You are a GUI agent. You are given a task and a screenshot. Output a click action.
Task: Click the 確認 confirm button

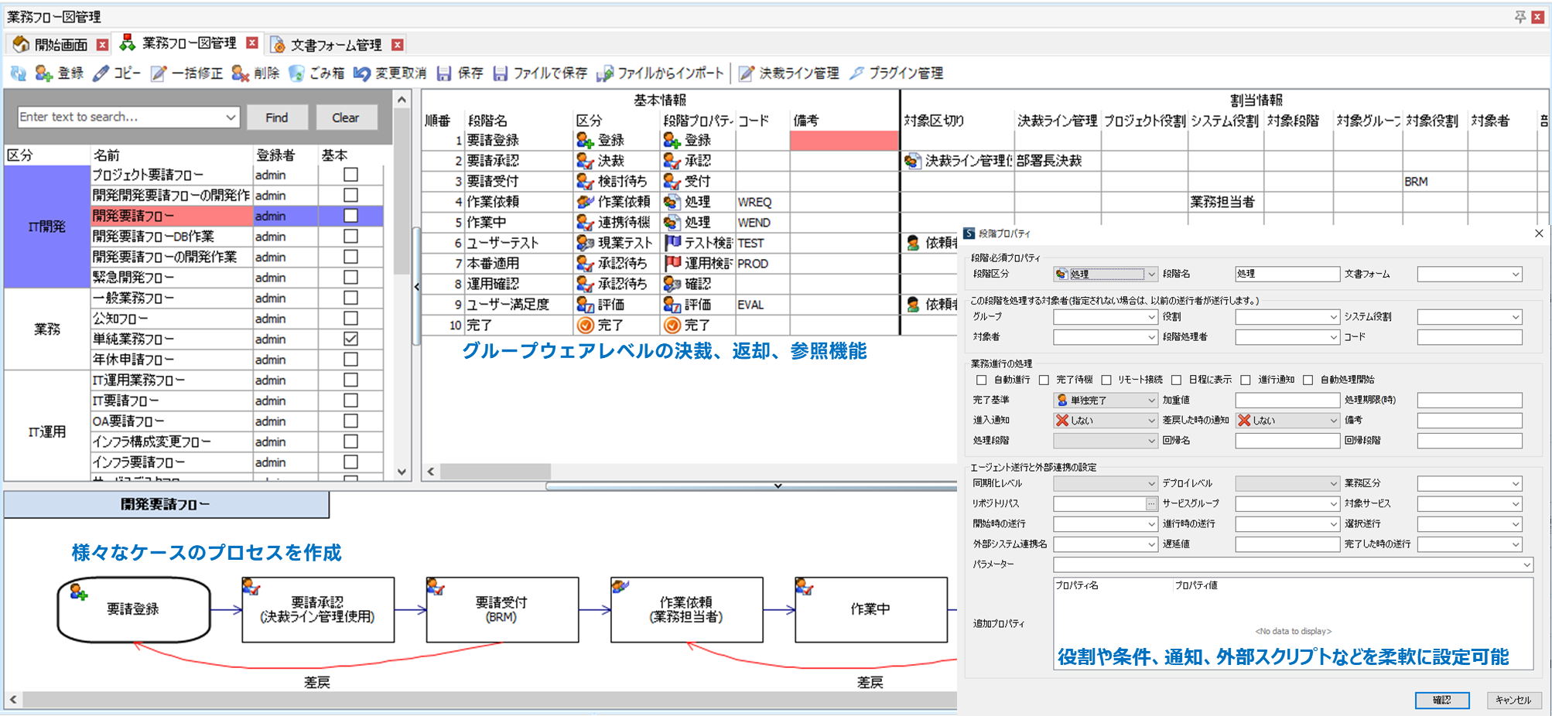click(x=1442, y=700)
